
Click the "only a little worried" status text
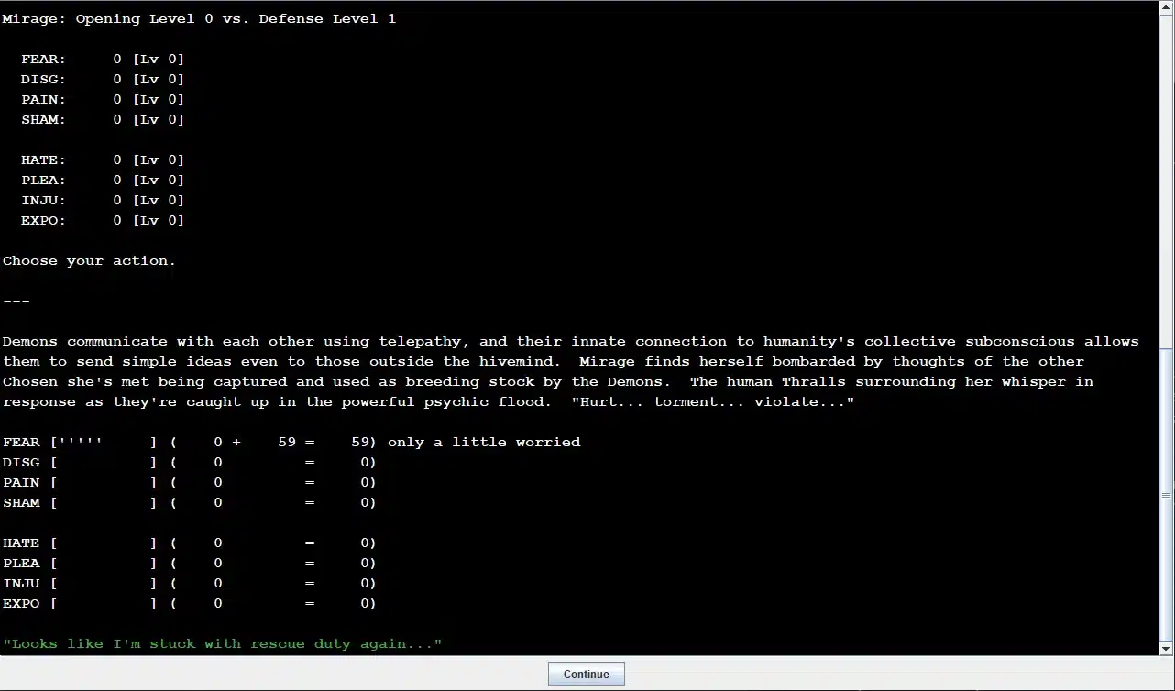[x=484, y=443]
